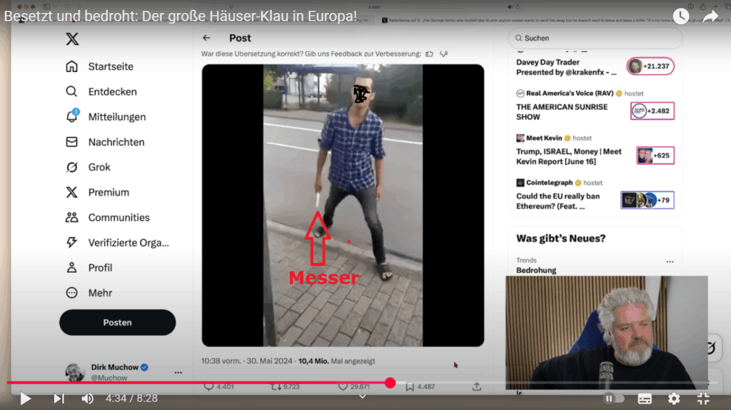
Task: Click Watch later clock icon
Action: [681, 16]
